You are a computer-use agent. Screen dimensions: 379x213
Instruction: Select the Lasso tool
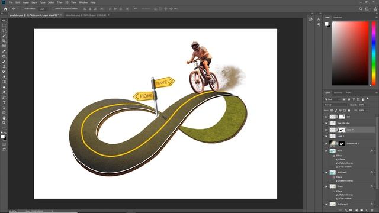pos(4,30)
